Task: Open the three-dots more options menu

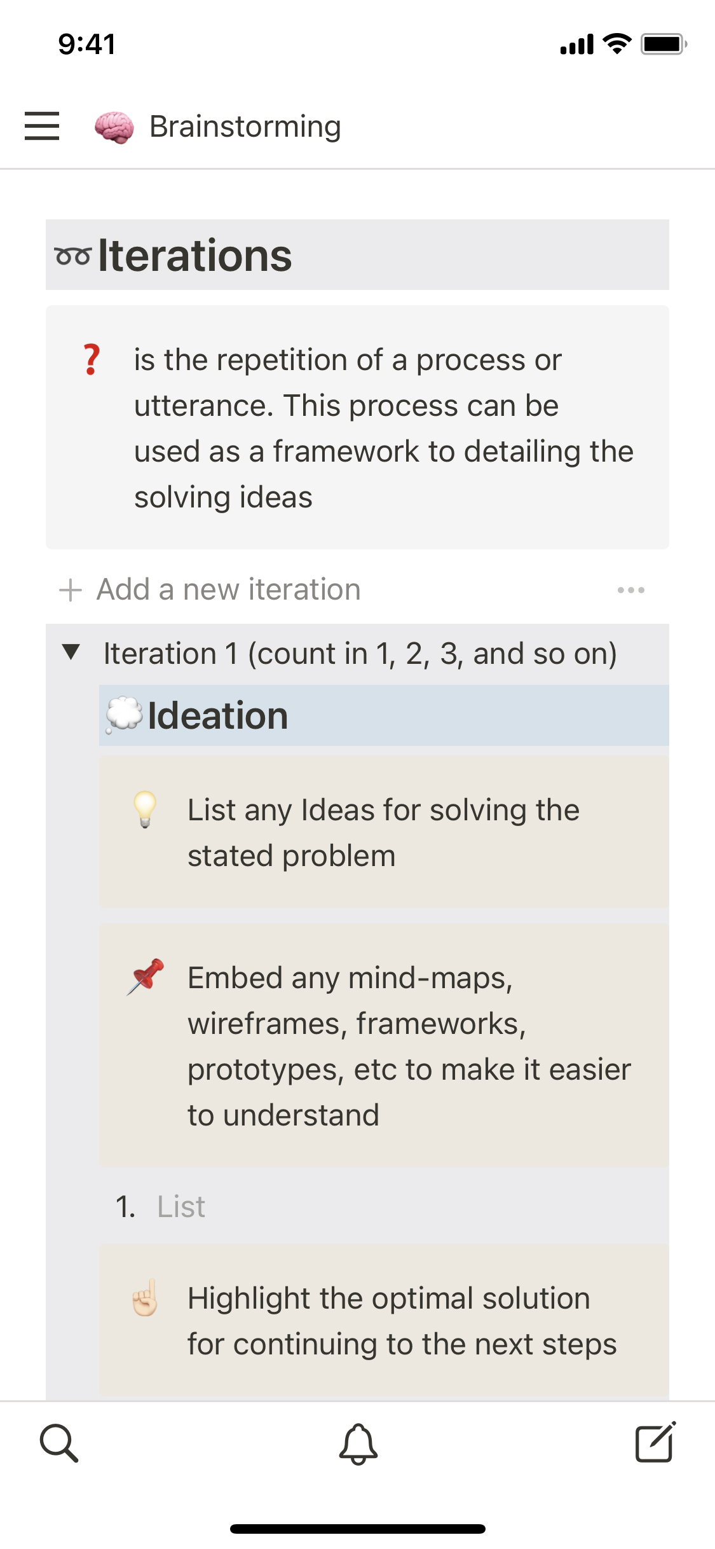Action: coord(630,590)
